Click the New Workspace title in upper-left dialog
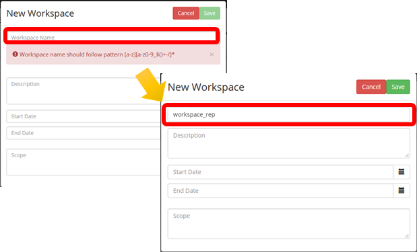The image size is (417, 252). click(x=40, y=13)
